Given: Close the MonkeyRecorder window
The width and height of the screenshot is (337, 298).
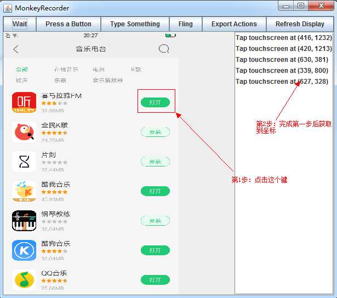Looking at the screenshot, I should click(321, 5).
